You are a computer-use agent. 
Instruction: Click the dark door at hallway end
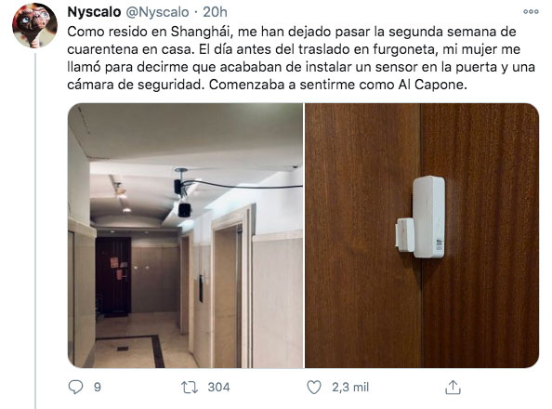coord(113,275)
